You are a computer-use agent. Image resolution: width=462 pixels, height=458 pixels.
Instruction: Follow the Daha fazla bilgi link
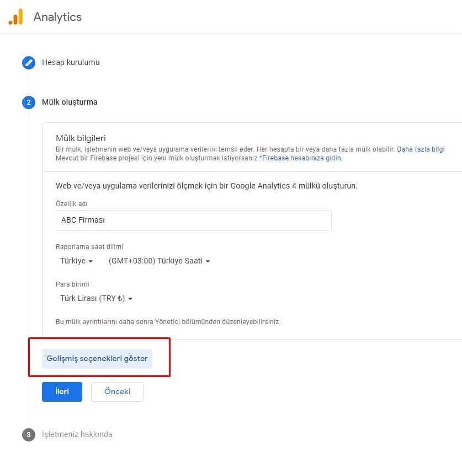tap(421, 149)
